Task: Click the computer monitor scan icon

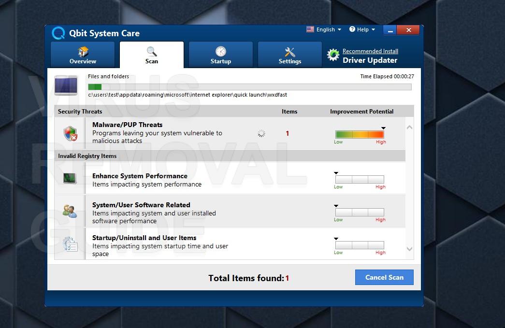Action: tap(66, 86)
